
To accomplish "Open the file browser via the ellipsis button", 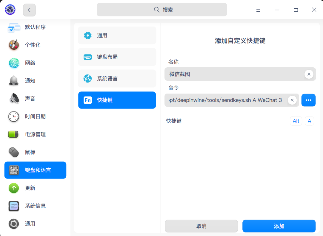I will tap(308, 100).
